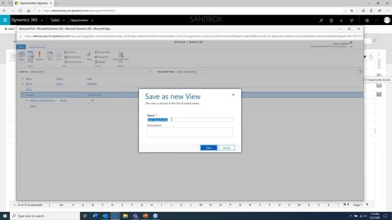Click Cancel in Save as new View dialog
This screenshot has width=392, height=220.
227,148
